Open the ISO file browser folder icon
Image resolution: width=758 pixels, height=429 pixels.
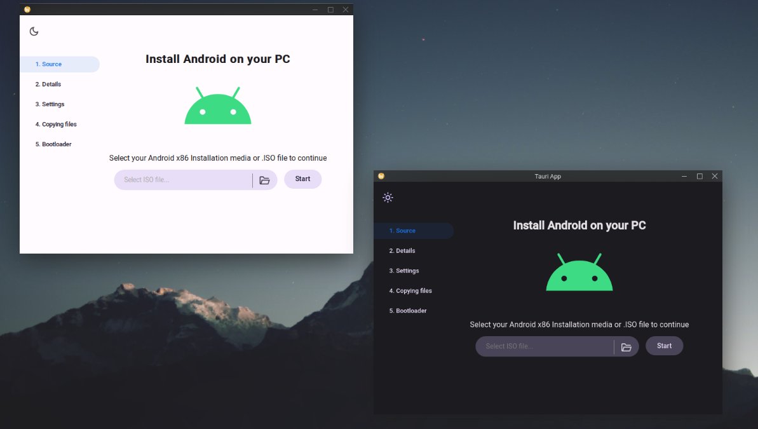coord(265,180)
